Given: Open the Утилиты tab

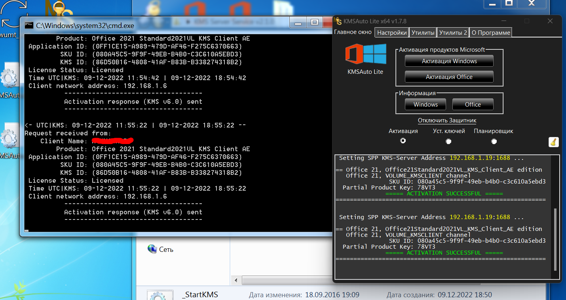Looking at the screenshot, I should click(423, 33).
